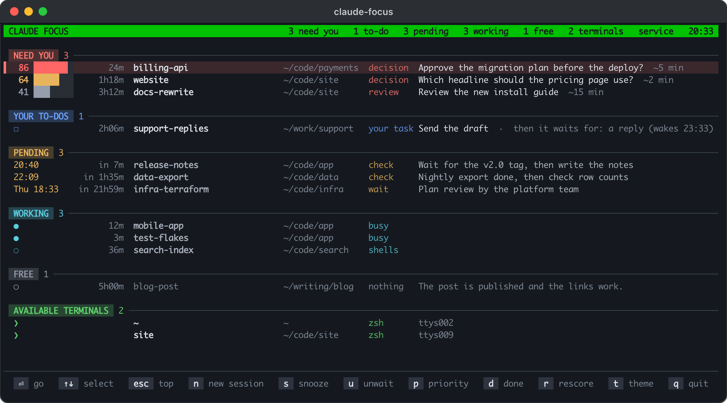Click the return key icon for go
Viewport: 727px width, 403px height.
(21, 383)
